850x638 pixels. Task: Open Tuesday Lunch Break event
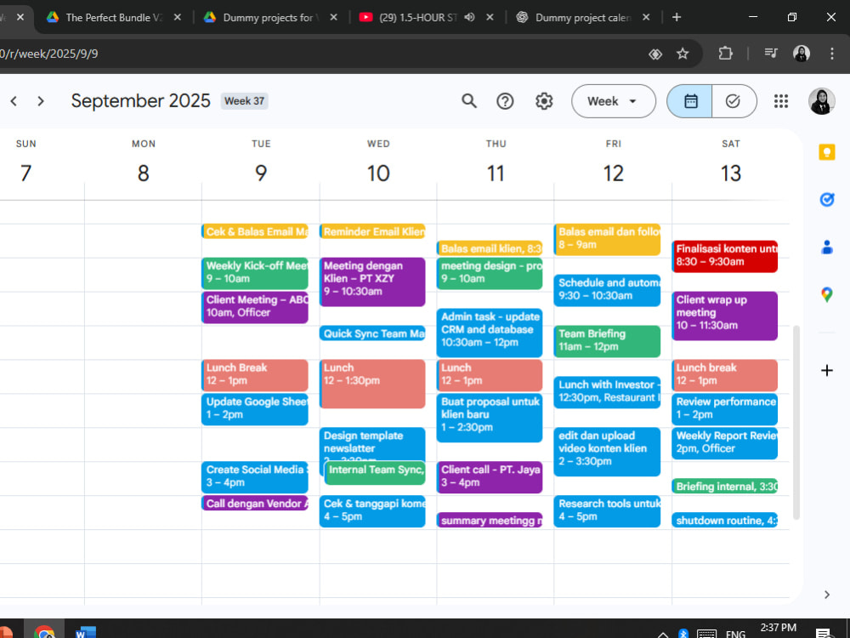pyautogui.click(x=255, y=375)
